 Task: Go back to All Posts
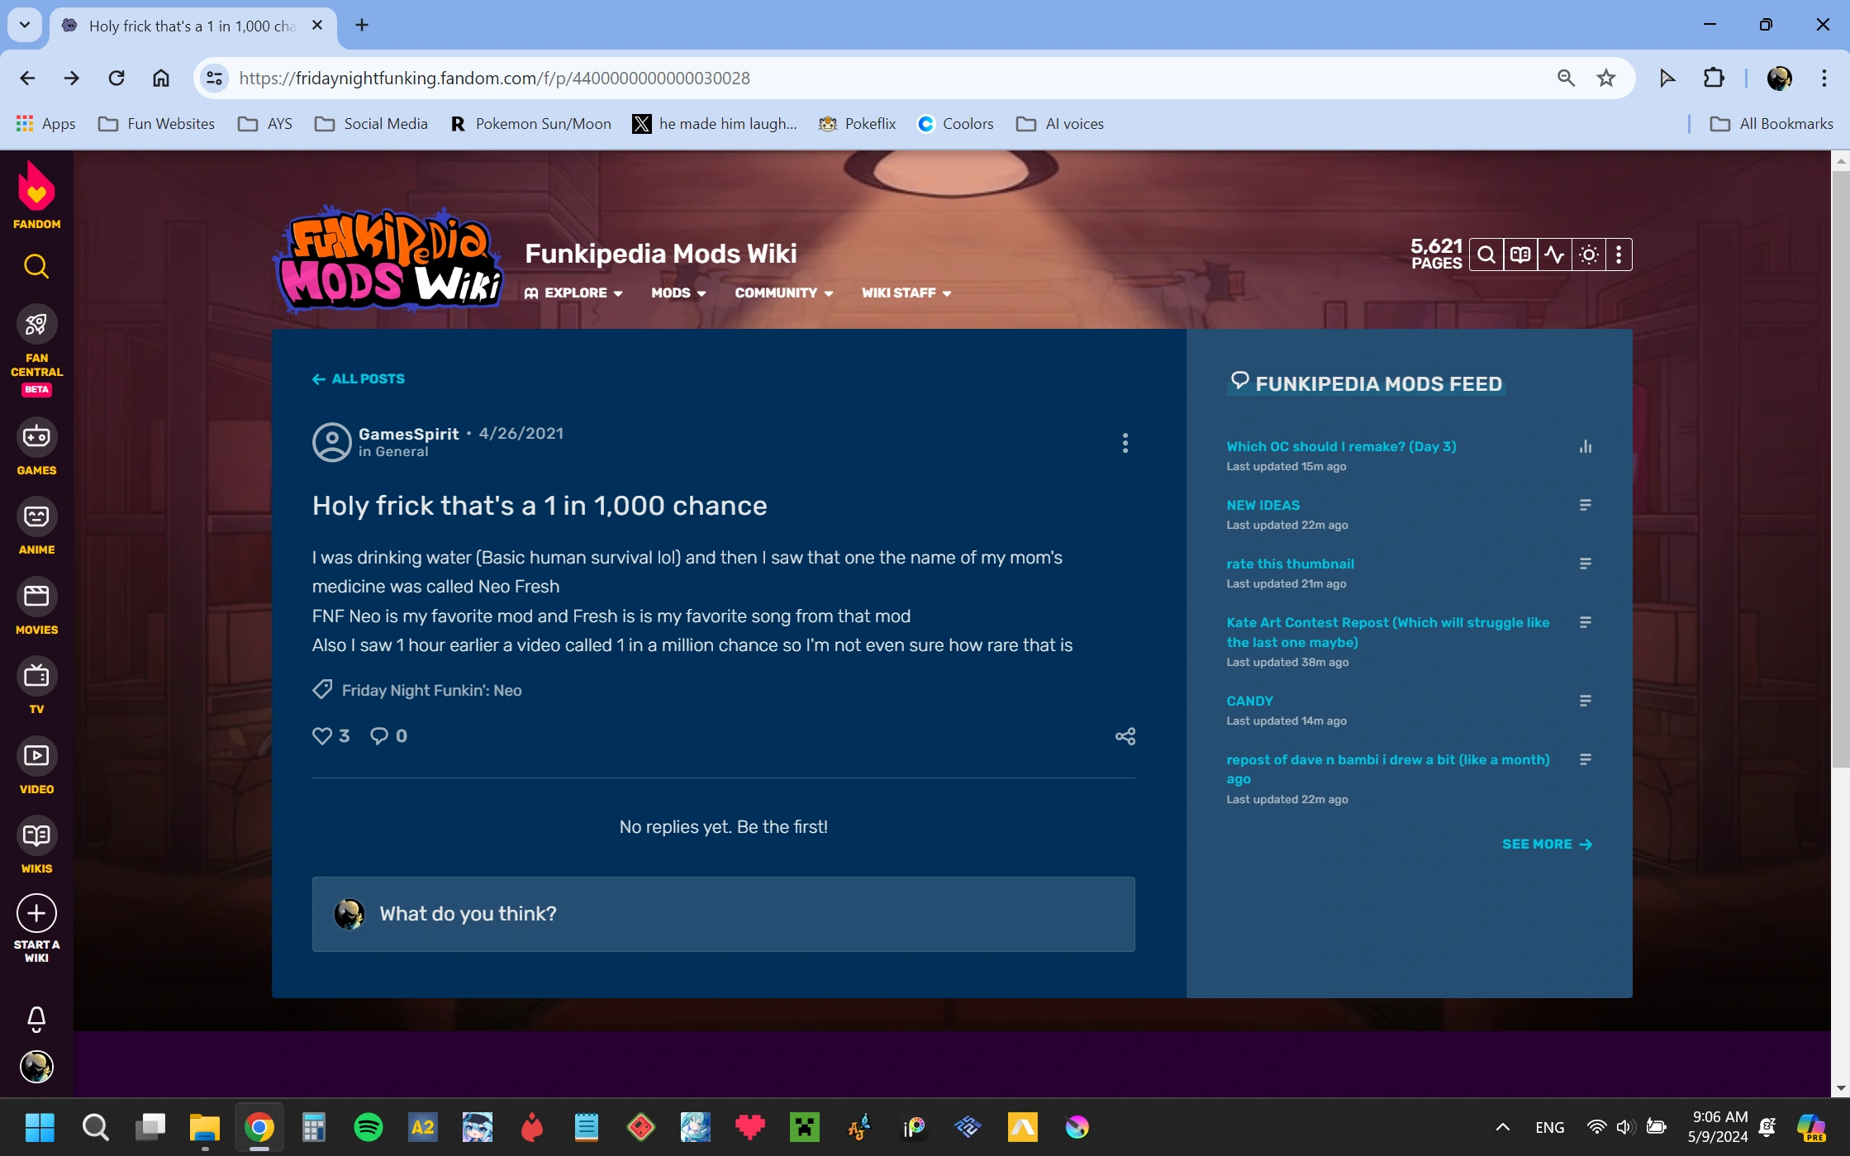coord(359,378)
